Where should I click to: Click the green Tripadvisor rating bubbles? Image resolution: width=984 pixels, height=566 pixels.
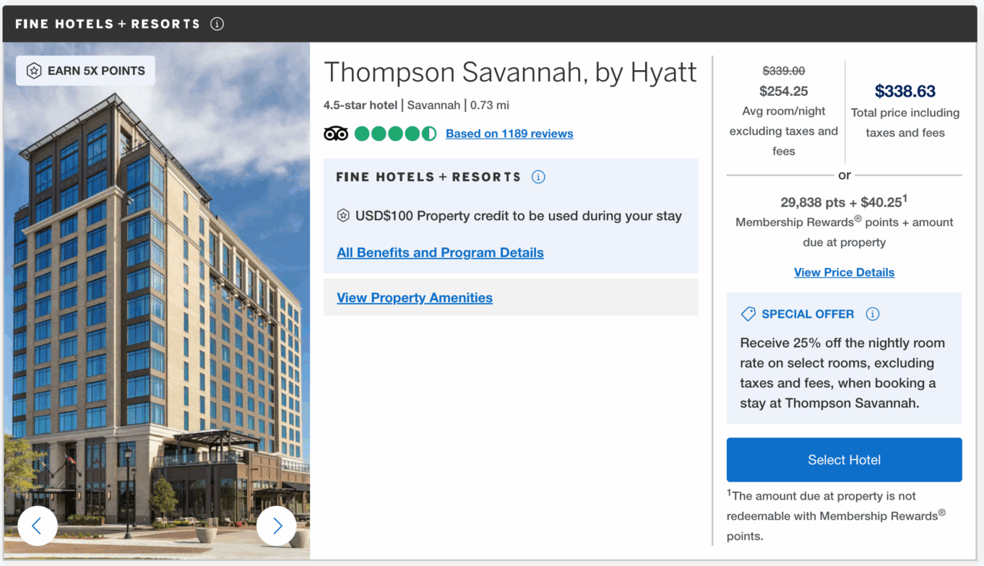(395, 134)
